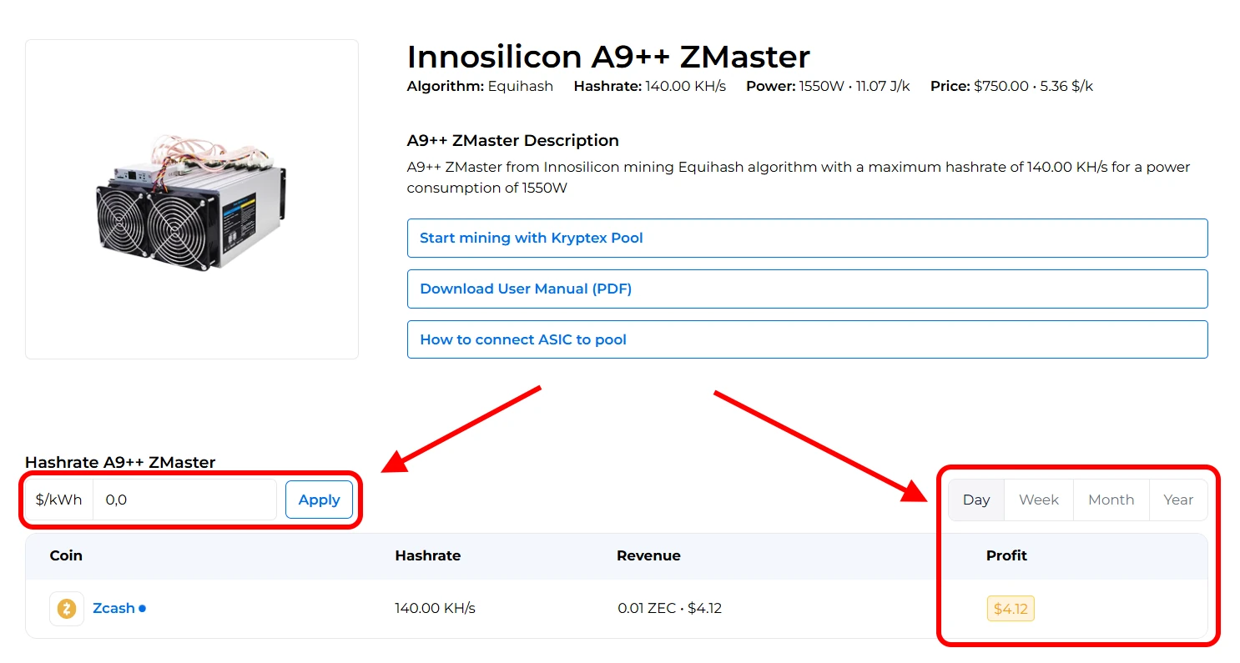Viewport: 1240px width, 663px height.
Task: Click the Revenue column header
Action: pos(648,556)
